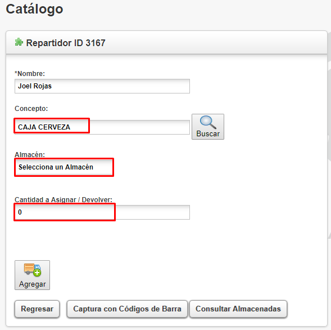The height and width of the screenshot is (330, 331).
Task: Click Consultar Almacenadas button
Action: [238, 309]
